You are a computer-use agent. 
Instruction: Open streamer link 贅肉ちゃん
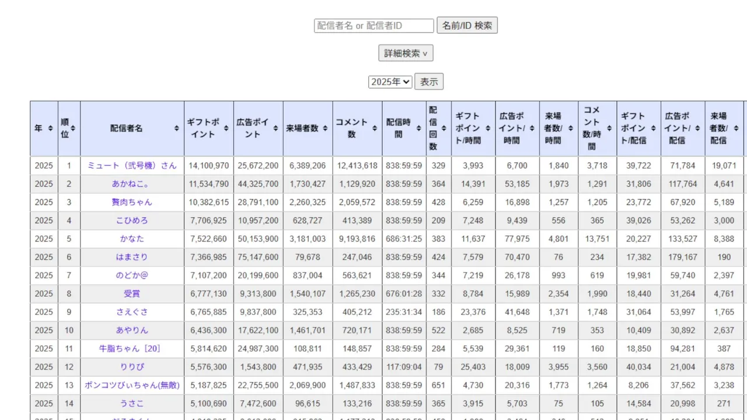coord(132,202)
